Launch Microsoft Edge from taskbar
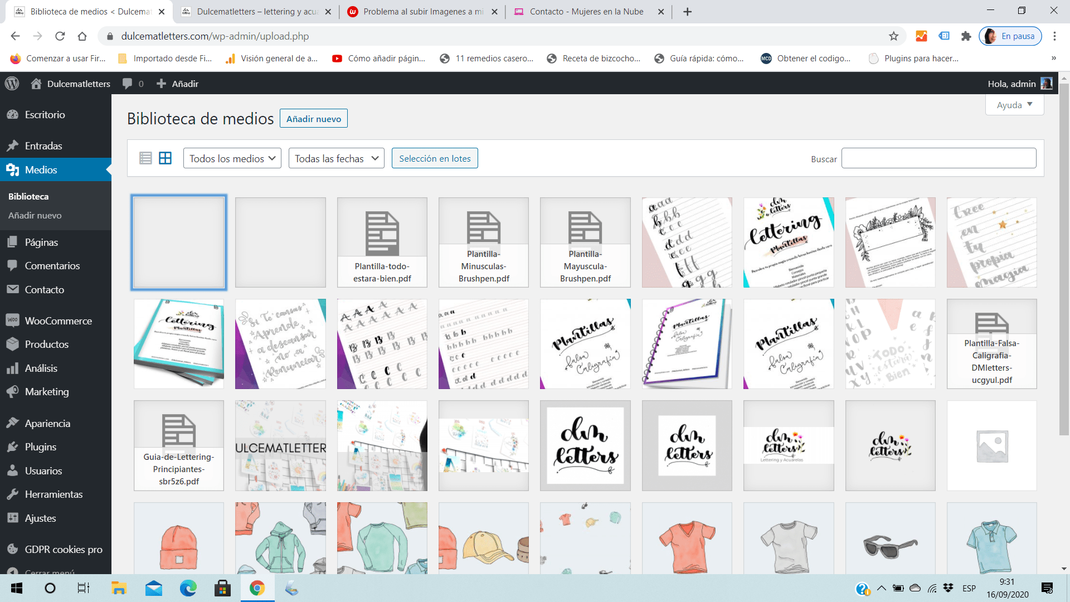The width and height of the screenshot is (1070, 602). pos(188,588)
